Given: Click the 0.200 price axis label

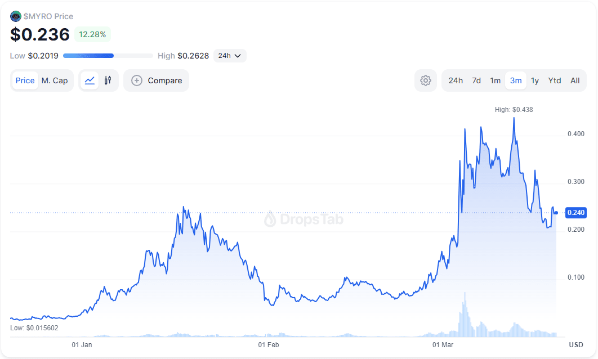Looking at the screenshot, I should click(x=576, y=230).
